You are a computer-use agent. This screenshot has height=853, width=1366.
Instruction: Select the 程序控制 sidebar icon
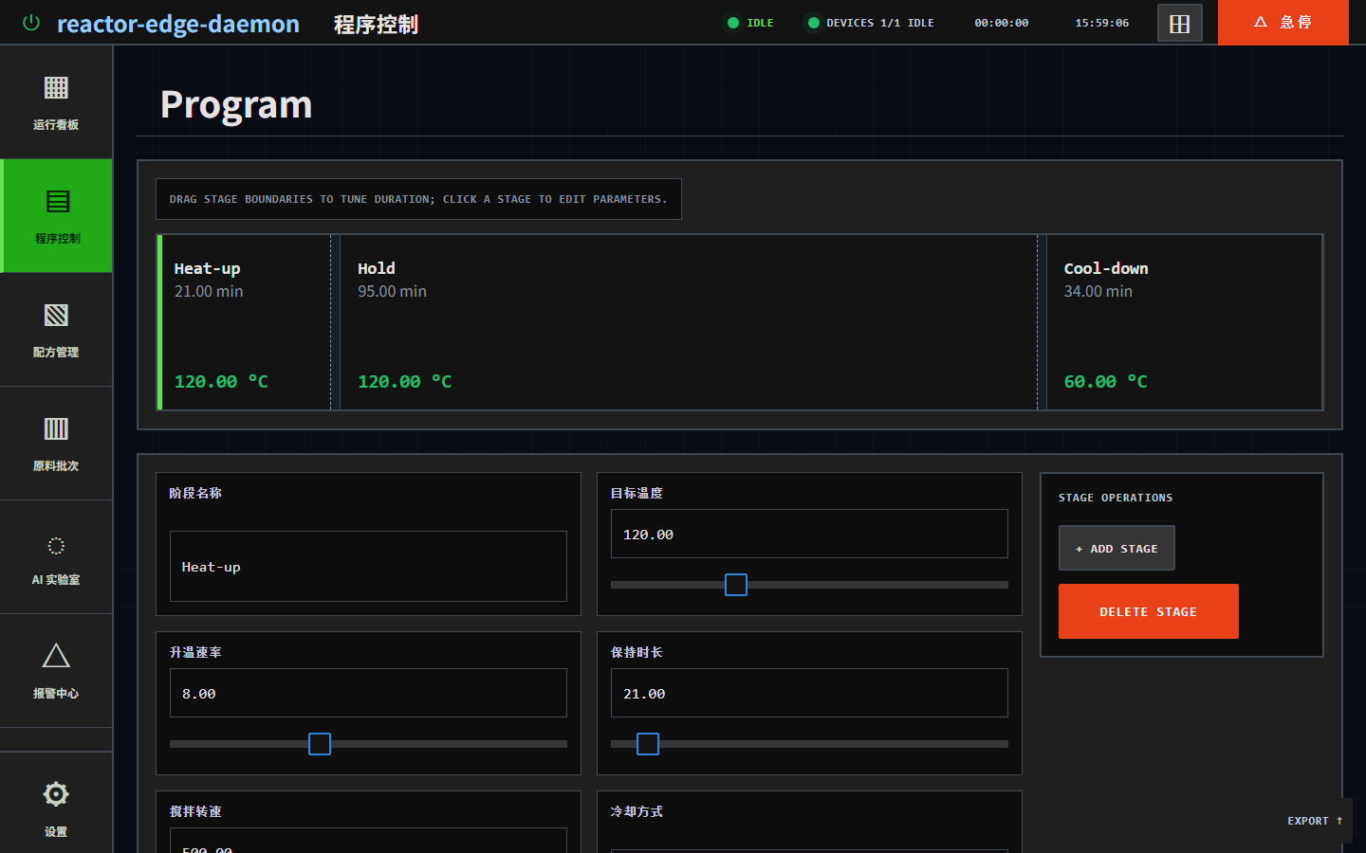click(57, 202)
